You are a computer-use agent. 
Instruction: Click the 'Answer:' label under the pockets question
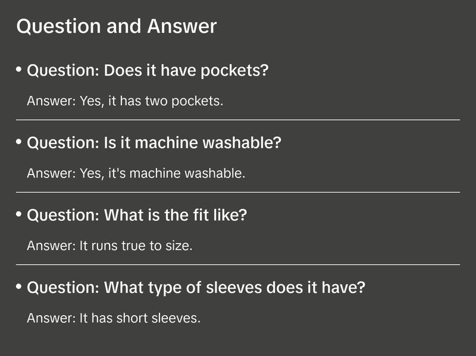51,101
